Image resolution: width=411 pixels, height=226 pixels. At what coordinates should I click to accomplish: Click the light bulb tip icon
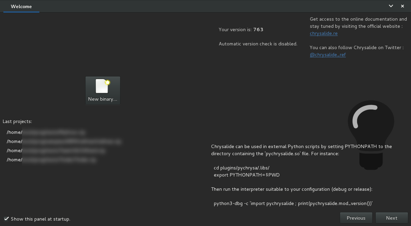pyautogui.click(x=371, y=135)
